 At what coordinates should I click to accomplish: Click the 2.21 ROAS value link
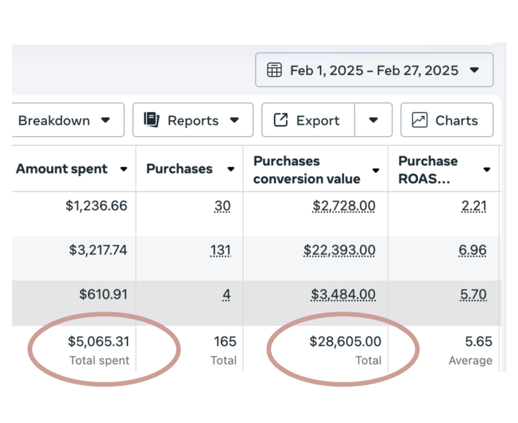click(x=474, y=206)
